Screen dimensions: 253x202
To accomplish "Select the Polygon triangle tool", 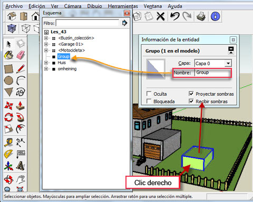I will (8, 92).
